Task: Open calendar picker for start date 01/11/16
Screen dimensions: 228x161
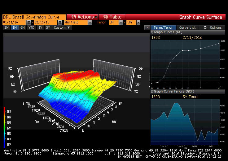Action: 28,23
